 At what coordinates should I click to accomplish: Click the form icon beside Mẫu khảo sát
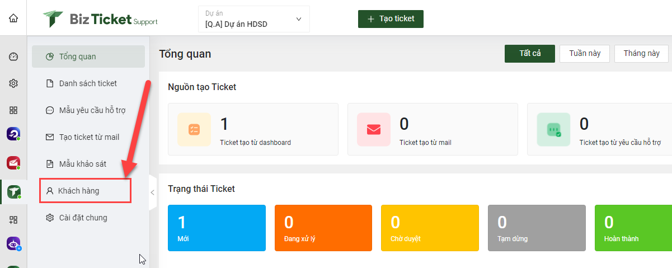(x=49, y=164)
